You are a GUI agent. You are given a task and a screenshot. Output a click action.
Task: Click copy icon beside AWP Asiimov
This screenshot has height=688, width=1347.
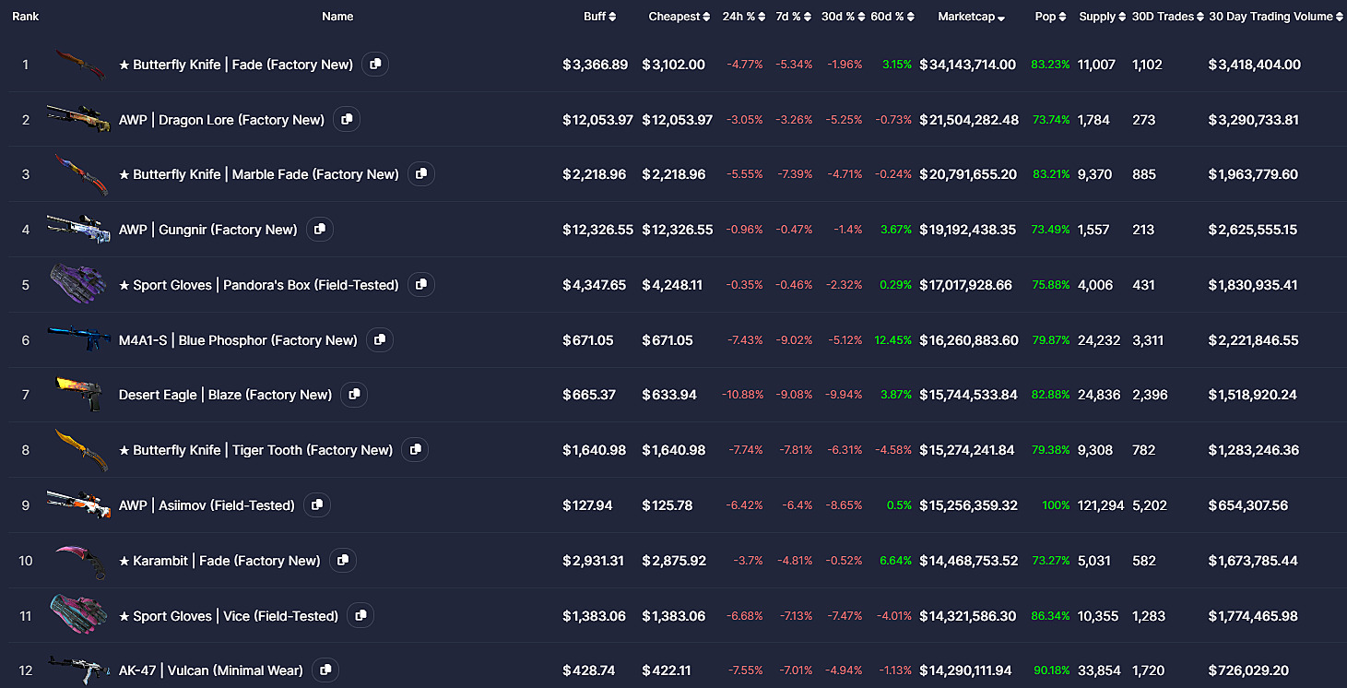coord(316,505)
